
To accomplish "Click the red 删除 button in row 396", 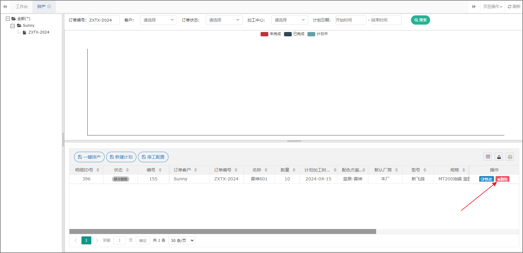I will click(502, 179).
